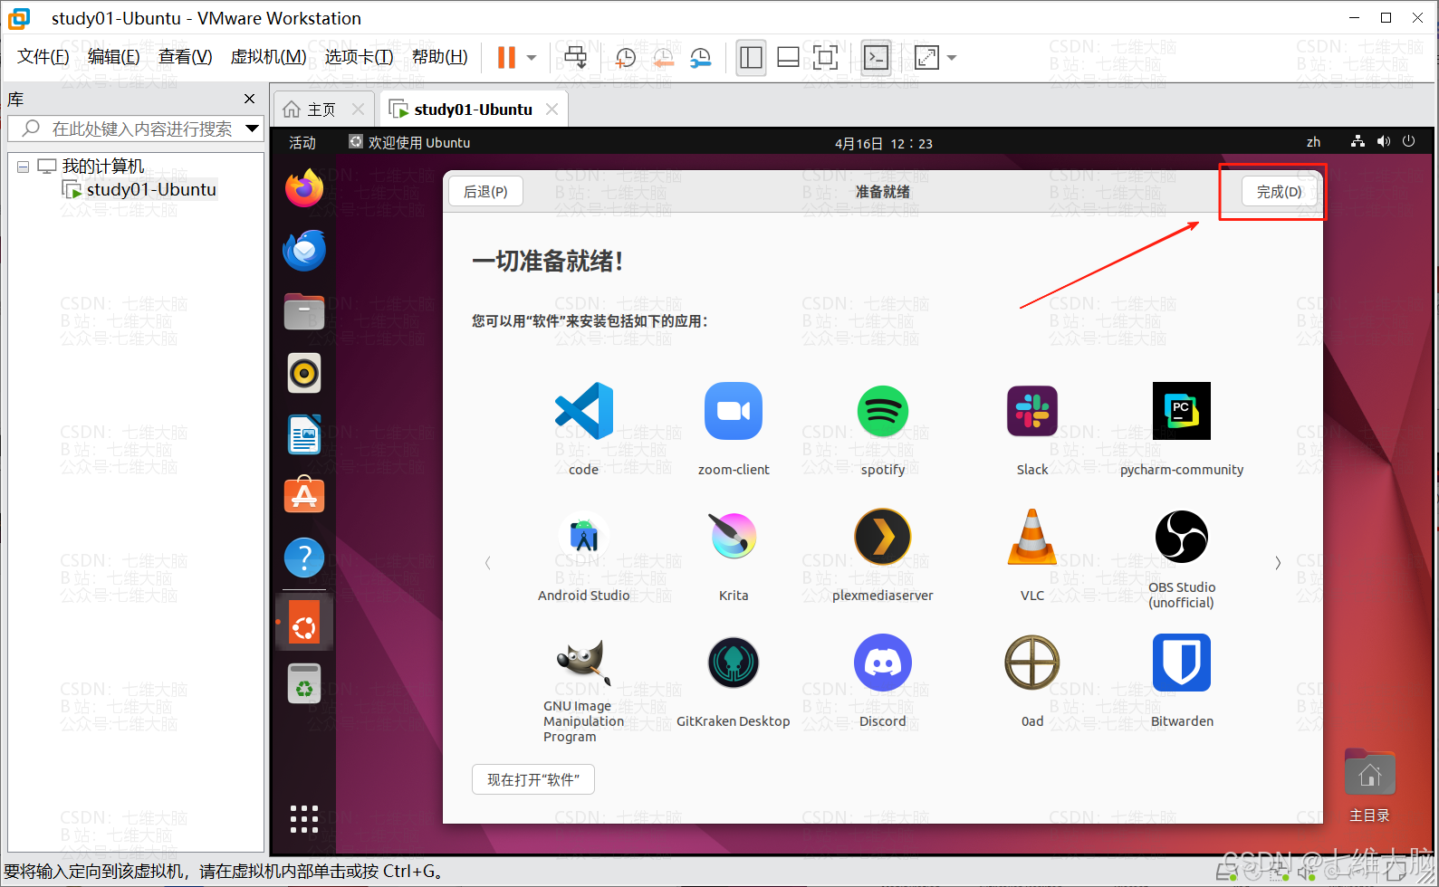This screenshot has width=1439, height=887.
Task: Show next page of apps arrow
Action: coord(1278,563)
